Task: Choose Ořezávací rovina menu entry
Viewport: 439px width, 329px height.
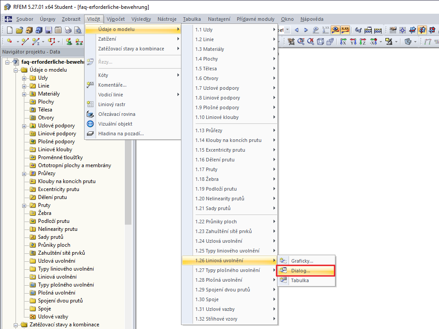Action: 133,114
